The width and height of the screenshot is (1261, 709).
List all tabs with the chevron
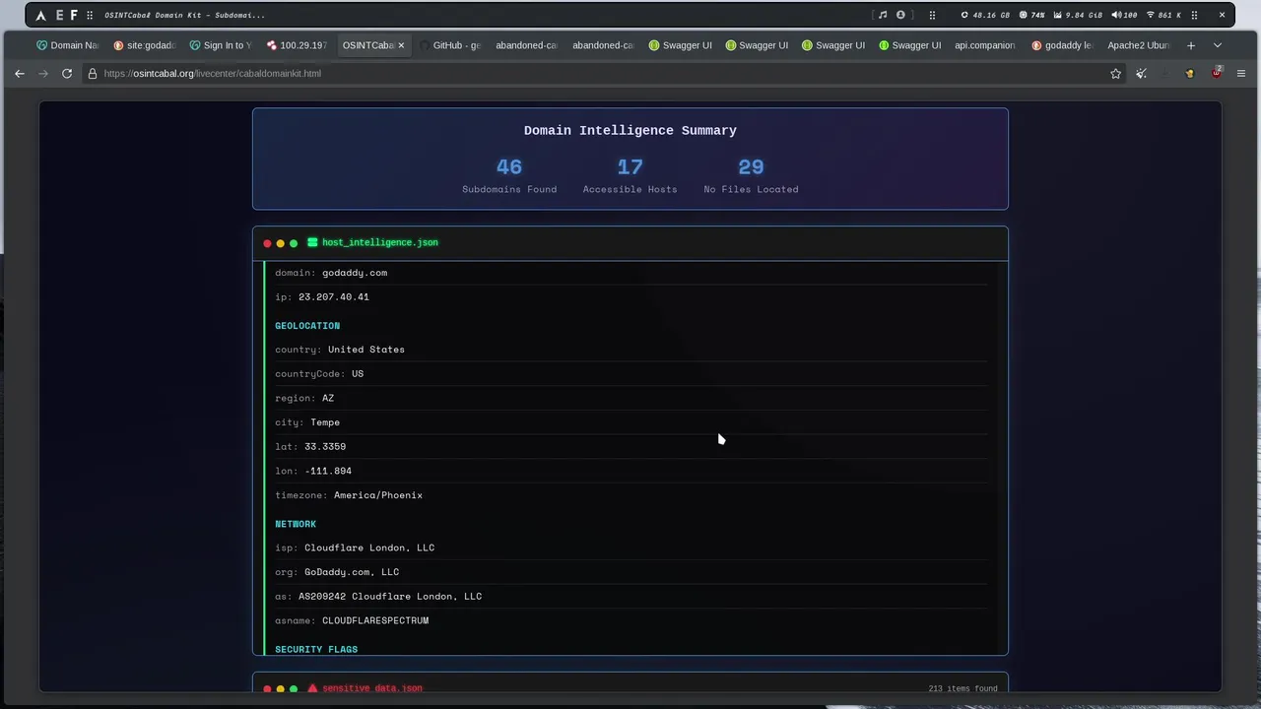point(1217,45)
